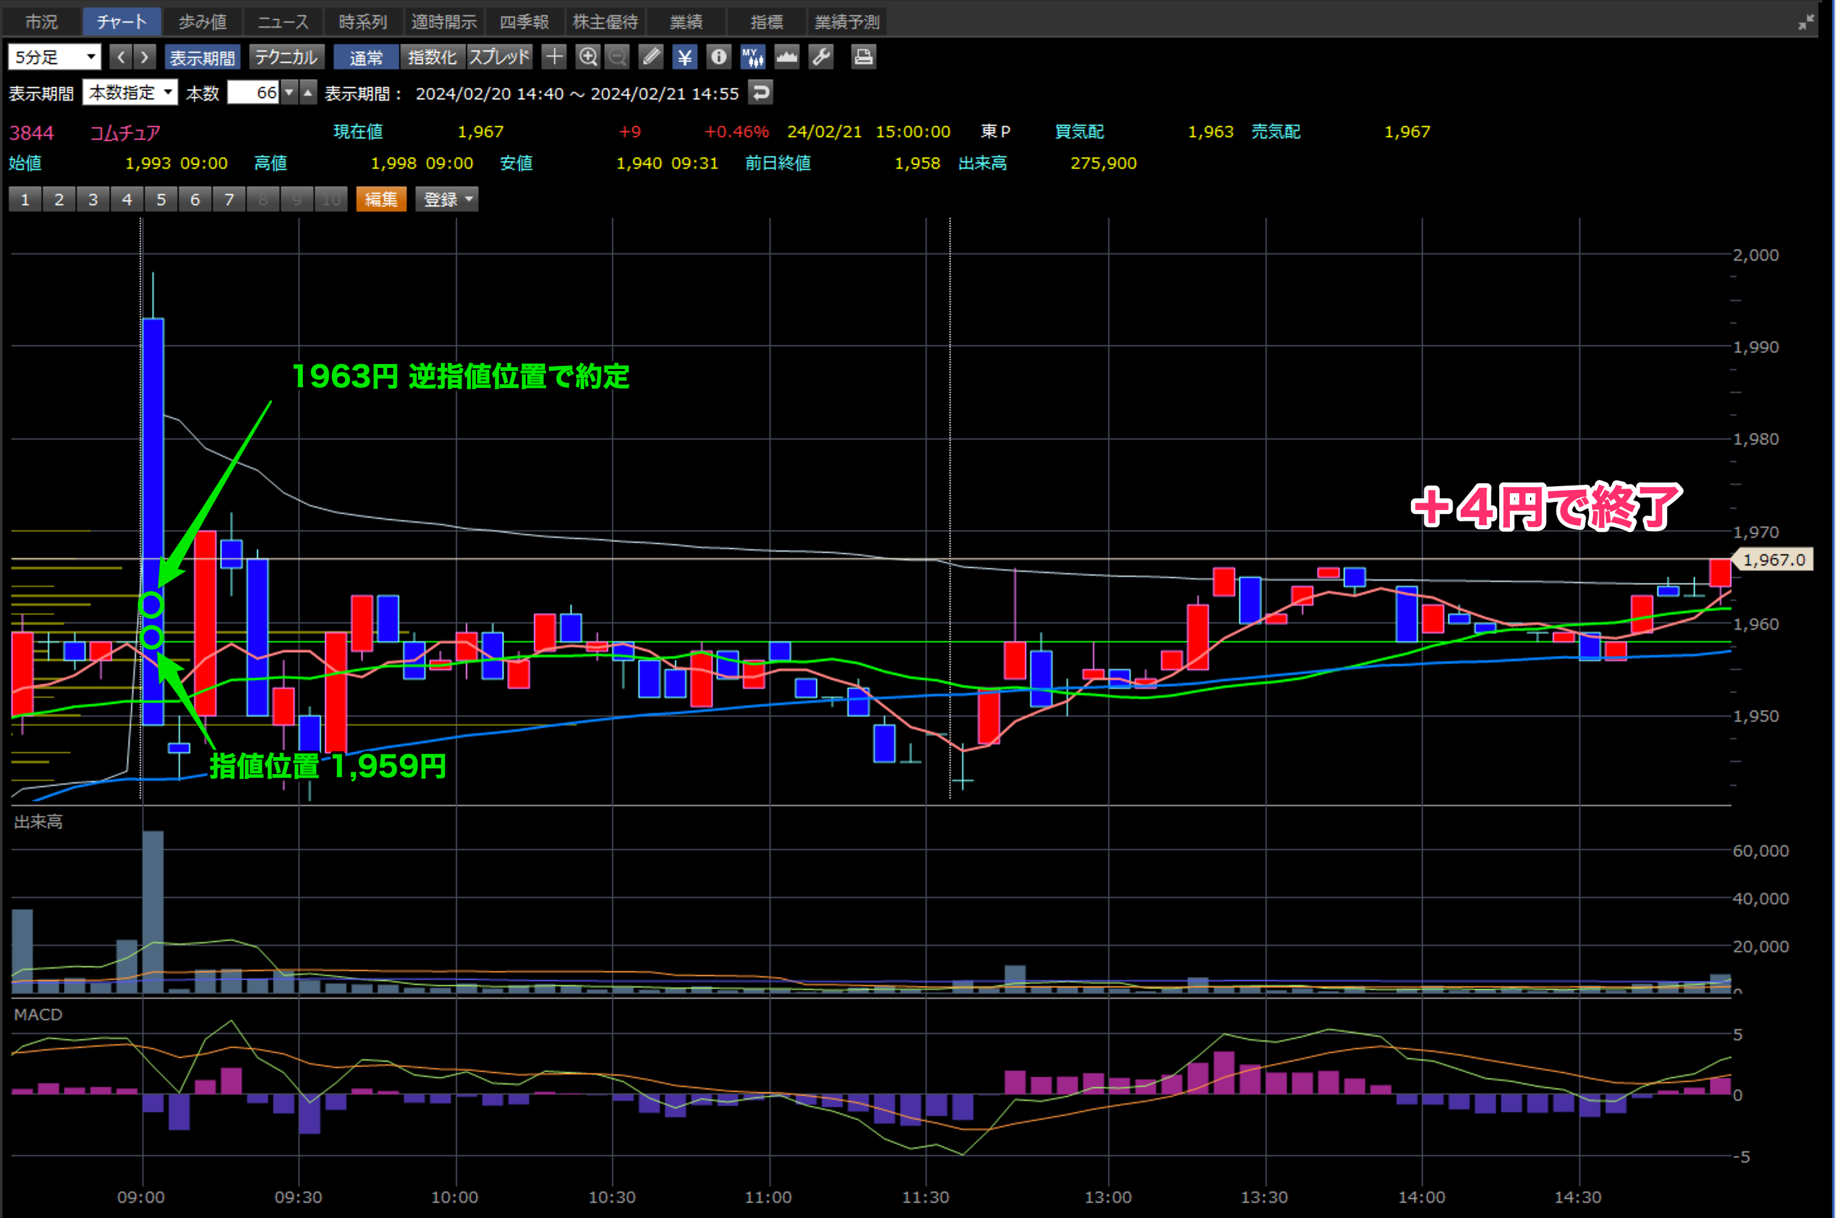Switch chart mode to 指数化
This screenshot has width=1836, height=1218.
(x=432, y=57)
